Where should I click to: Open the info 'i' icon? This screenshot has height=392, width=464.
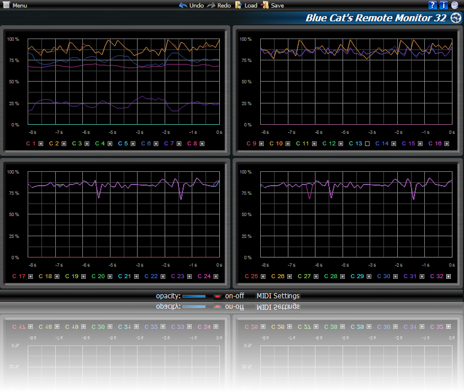pos(443,5)
